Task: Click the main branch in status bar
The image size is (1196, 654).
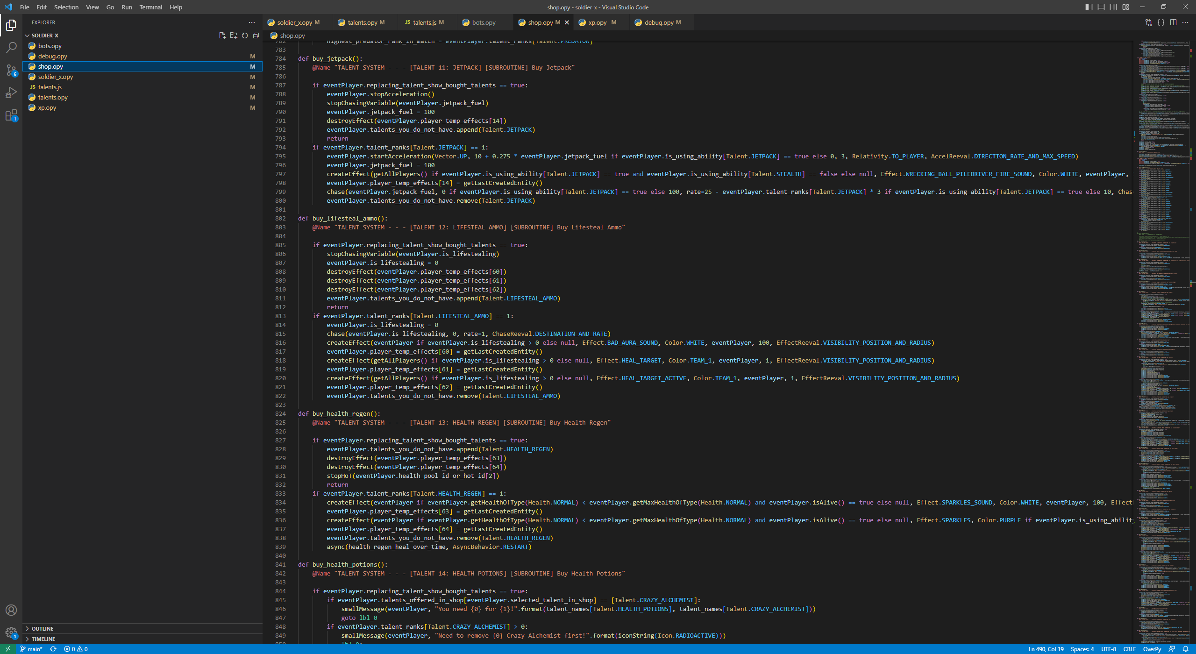Action: point(32,649)
